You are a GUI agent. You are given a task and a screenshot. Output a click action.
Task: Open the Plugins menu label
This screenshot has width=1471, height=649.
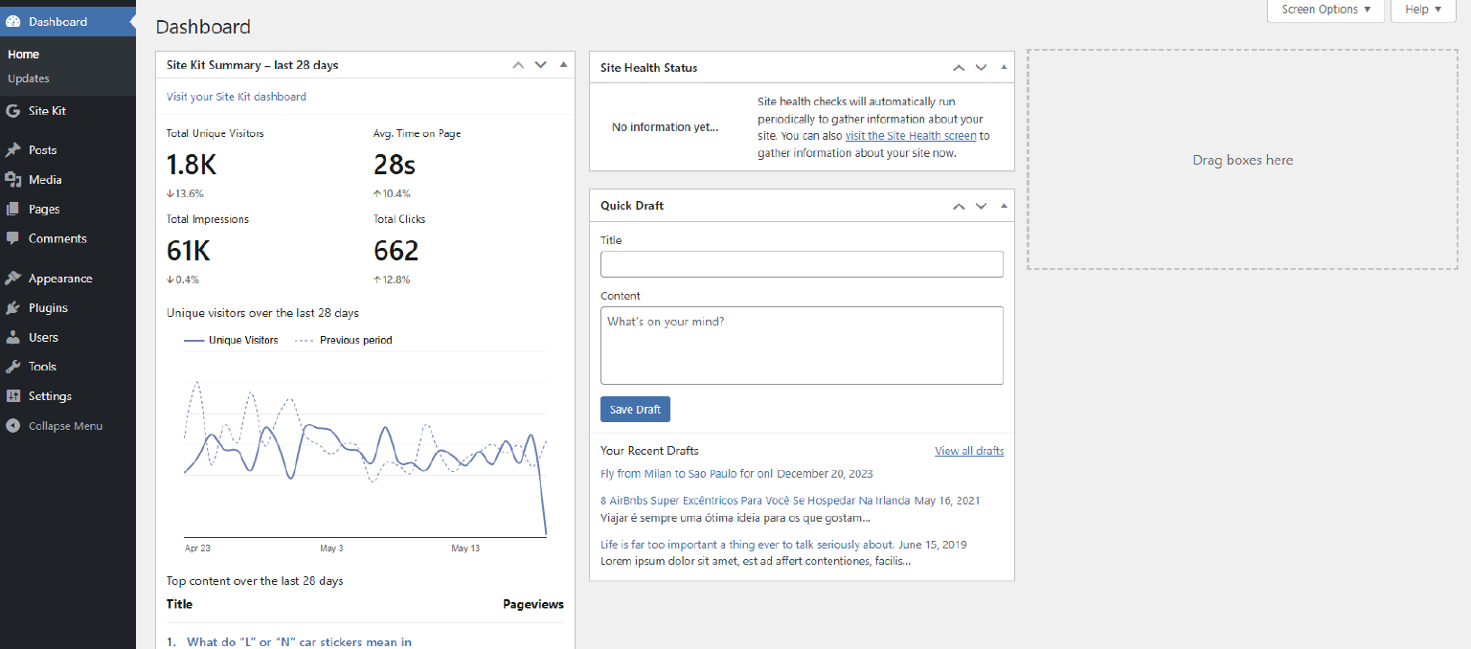[48, 308]
